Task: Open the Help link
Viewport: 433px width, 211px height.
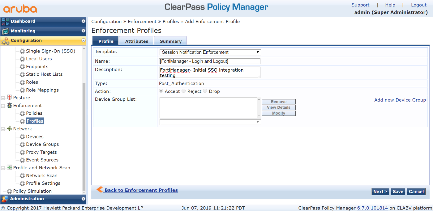Action: click(x=390, y=5)
